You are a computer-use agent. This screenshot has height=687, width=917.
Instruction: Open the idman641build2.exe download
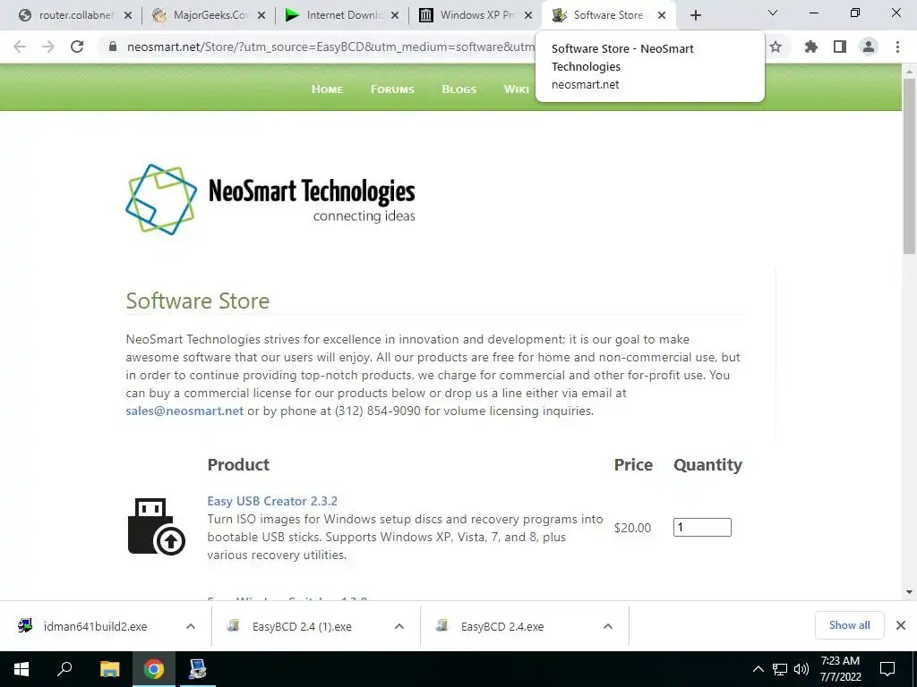pos(95,626)
